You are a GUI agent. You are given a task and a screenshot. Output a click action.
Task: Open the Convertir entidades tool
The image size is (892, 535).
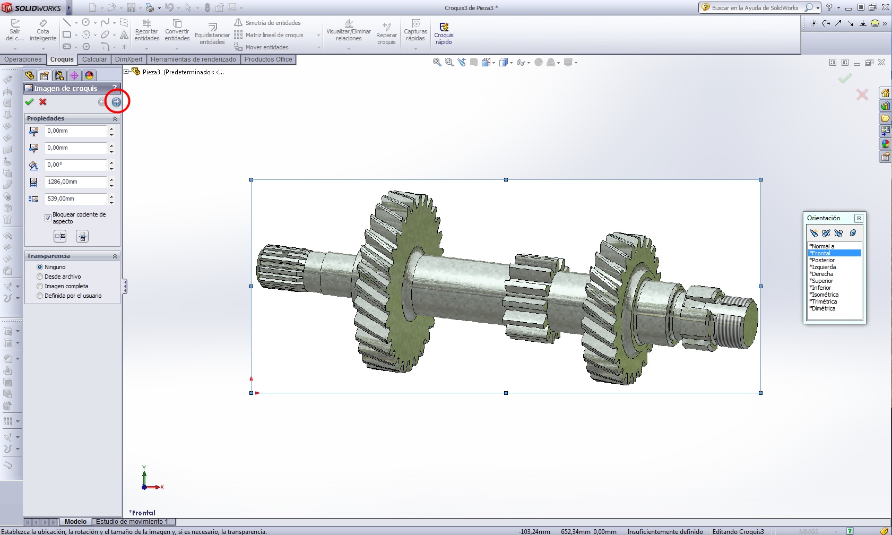[177, 30]
